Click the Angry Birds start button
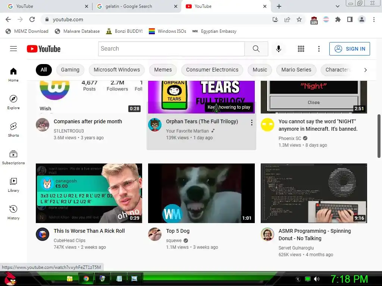The image size is (382, 286). (x=10, y=279)
